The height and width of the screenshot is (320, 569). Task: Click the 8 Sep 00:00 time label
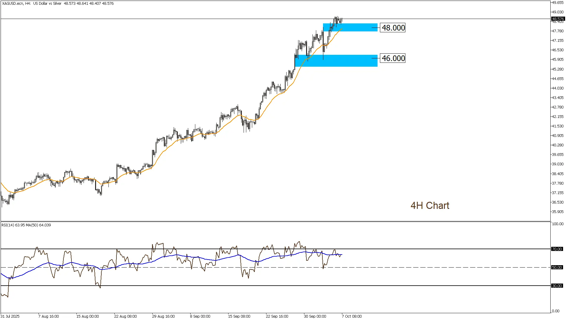200,316
